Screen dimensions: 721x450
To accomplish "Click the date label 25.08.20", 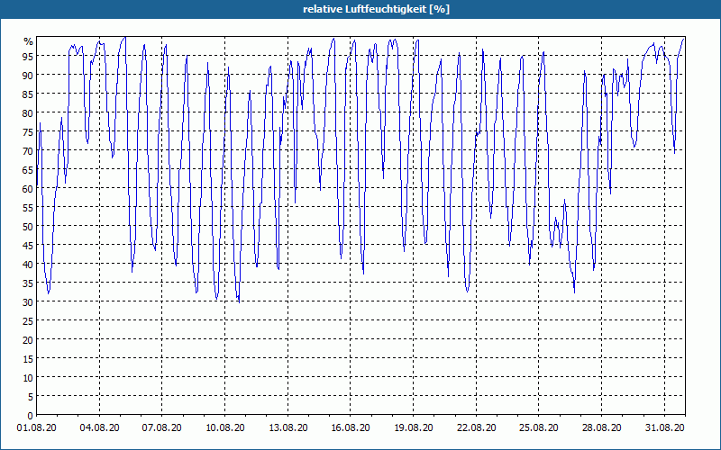I will 539,427.
